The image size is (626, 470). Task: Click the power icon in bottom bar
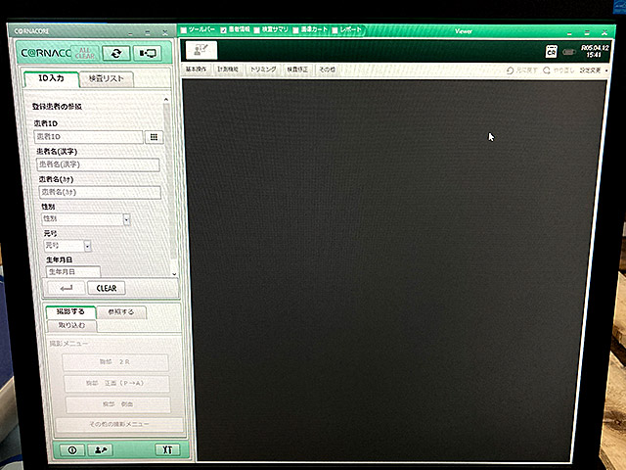[x=72, y=450]
